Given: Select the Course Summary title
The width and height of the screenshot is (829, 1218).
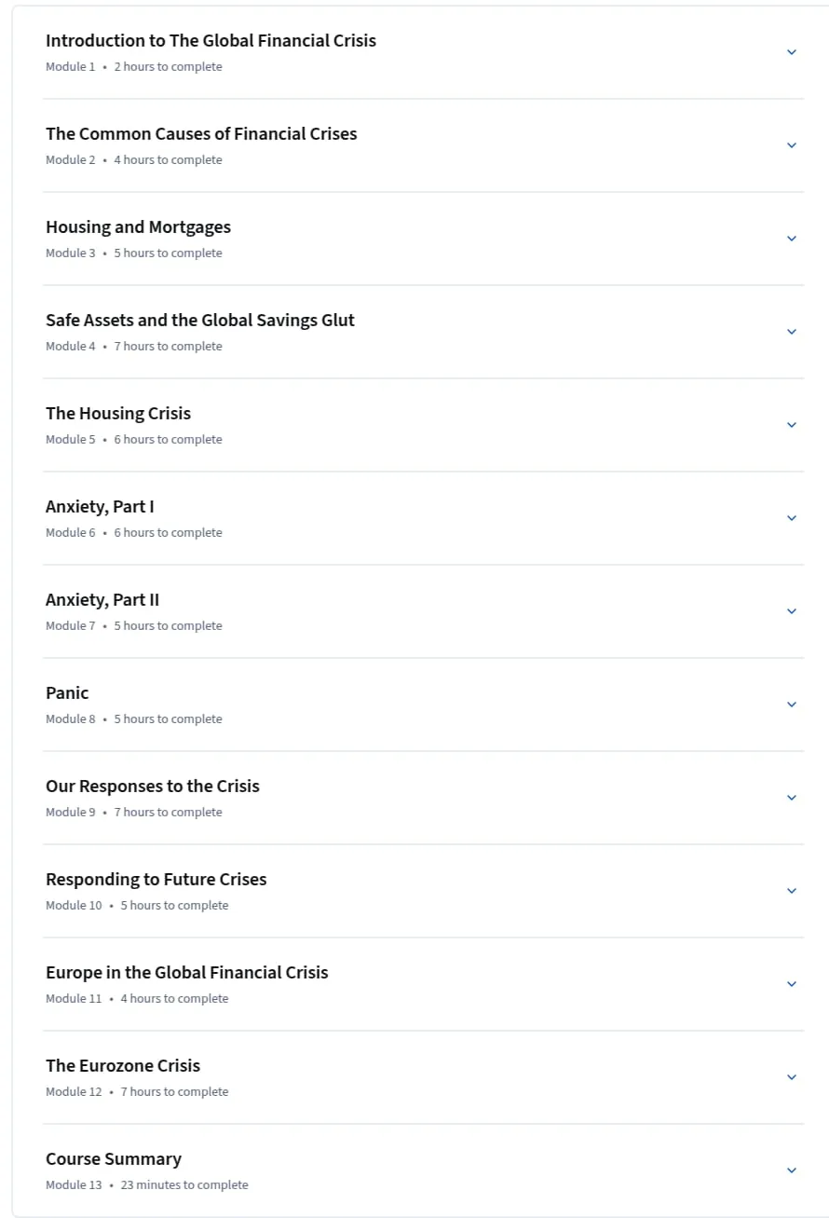Looking at the screenshot, I should pos(114,1159).
